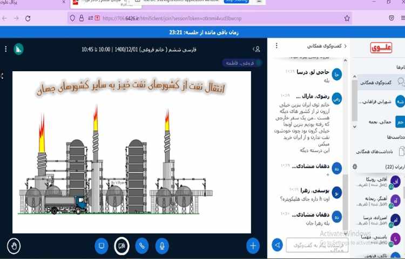Image resolution: width=405 pixels, height=259 pixels.
Task: Toggle the users list icon
Action: (256, 49)
